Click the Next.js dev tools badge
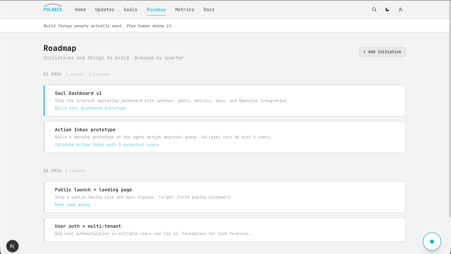Viewport: 451px width, 254px height. coord(12,246)
